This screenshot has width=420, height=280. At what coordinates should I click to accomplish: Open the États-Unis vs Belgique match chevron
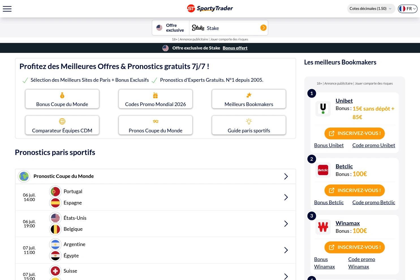(286, 224)
